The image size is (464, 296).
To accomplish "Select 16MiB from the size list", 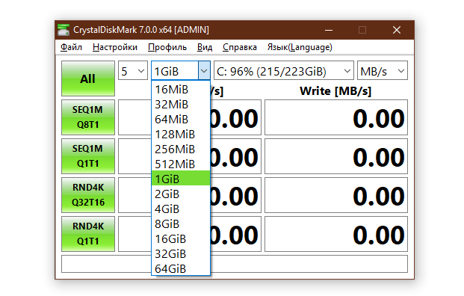I will pyautogui.click(x=181, y=89).
